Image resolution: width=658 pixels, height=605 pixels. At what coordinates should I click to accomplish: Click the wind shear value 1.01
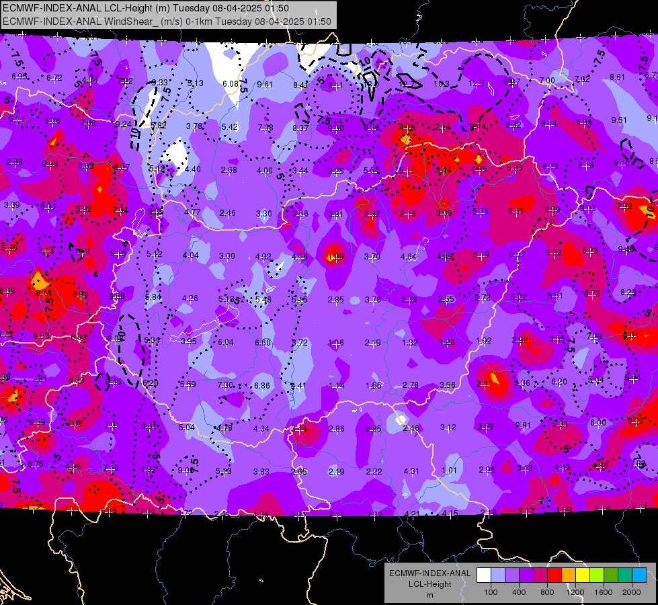(x=449, y=470)
